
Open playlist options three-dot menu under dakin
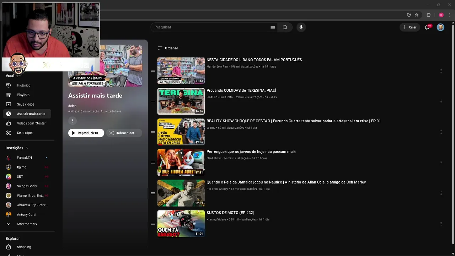(72, 121)
